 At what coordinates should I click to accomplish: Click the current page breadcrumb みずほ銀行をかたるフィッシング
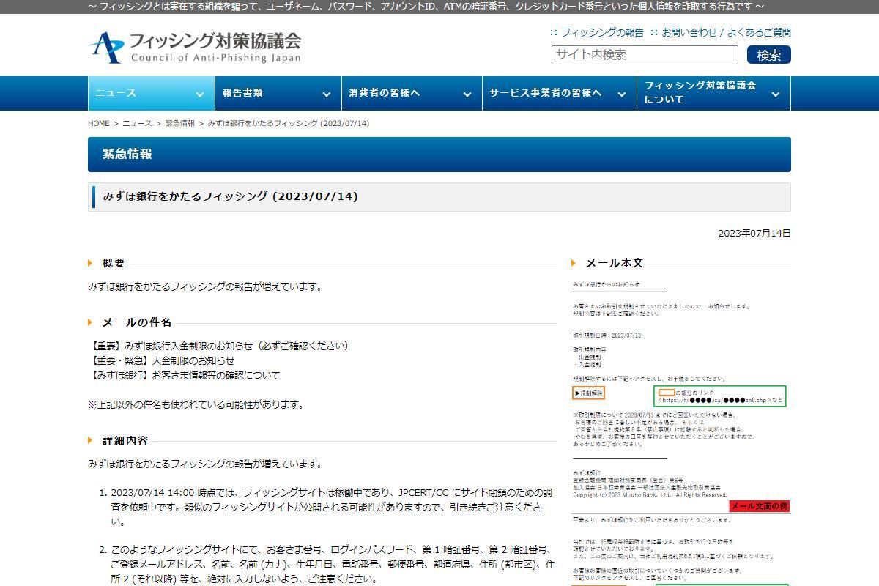(289, 123)
